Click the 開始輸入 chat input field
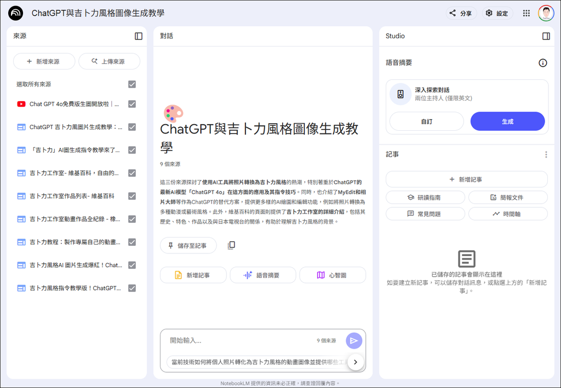Viewport: 561px width, 388px height. click(x=240, y=340)
